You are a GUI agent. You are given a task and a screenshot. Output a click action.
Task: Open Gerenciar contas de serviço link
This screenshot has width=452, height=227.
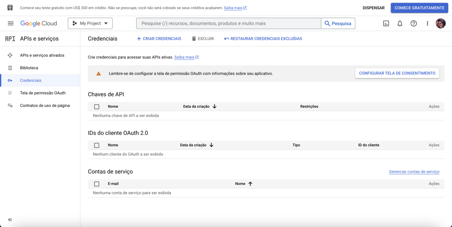tap(414, 172)
